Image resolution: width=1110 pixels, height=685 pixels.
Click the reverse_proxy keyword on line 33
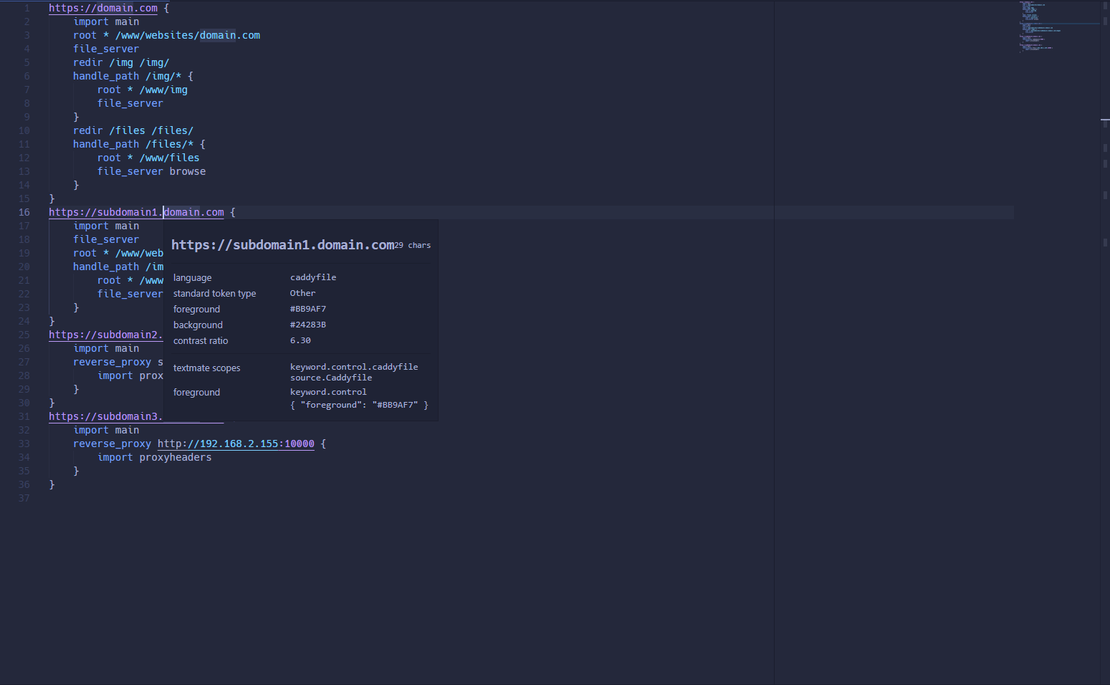[112, 443]
